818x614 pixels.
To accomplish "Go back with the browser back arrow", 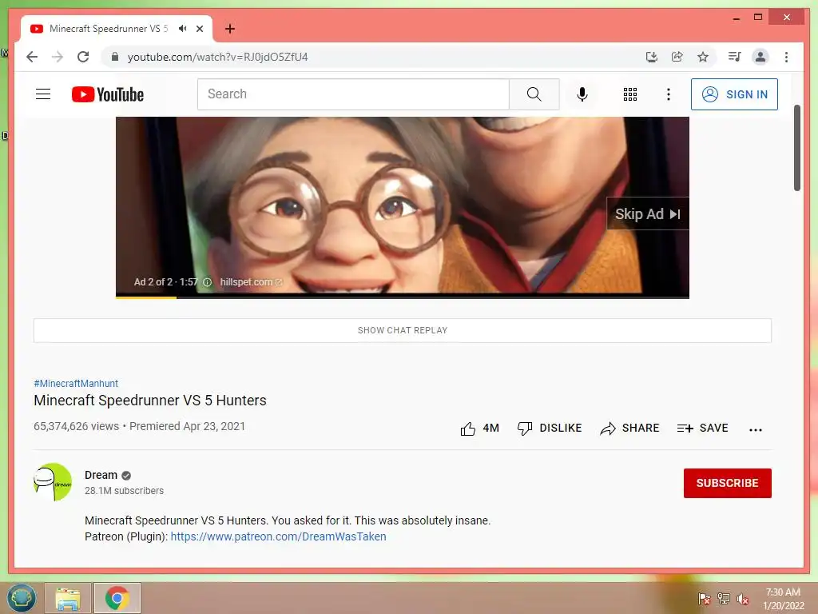I will [32, 57].
